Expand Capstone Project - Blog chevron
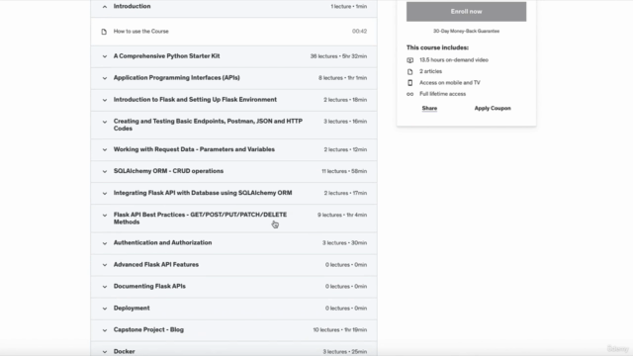633x356 pixels. pyautogui.click(x=105, y=330)
